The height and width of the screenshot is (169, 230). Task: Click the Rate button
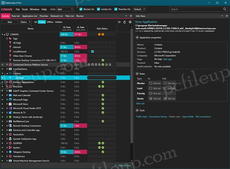(x=10, y=22)
